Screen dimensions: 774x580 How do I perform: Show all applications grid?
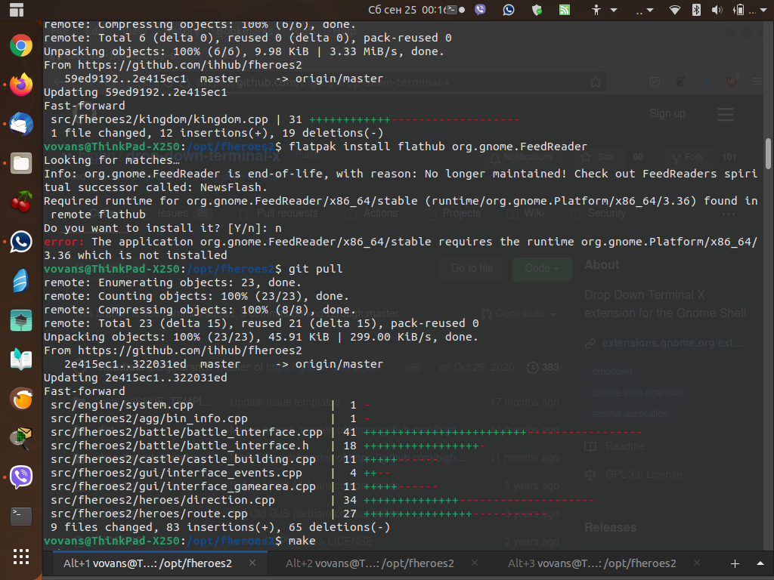(x=20, y=557)
